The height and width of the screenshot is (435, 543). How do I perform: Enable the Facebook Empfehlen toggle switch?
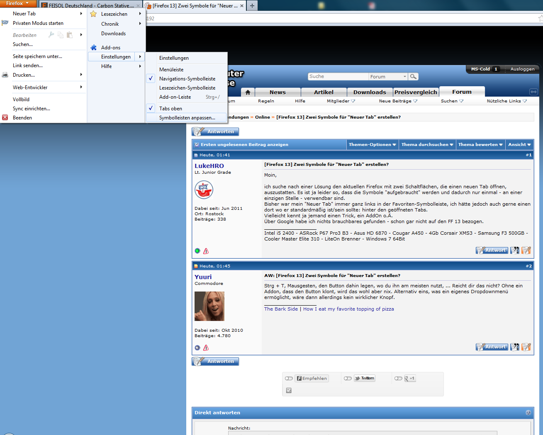289,378
